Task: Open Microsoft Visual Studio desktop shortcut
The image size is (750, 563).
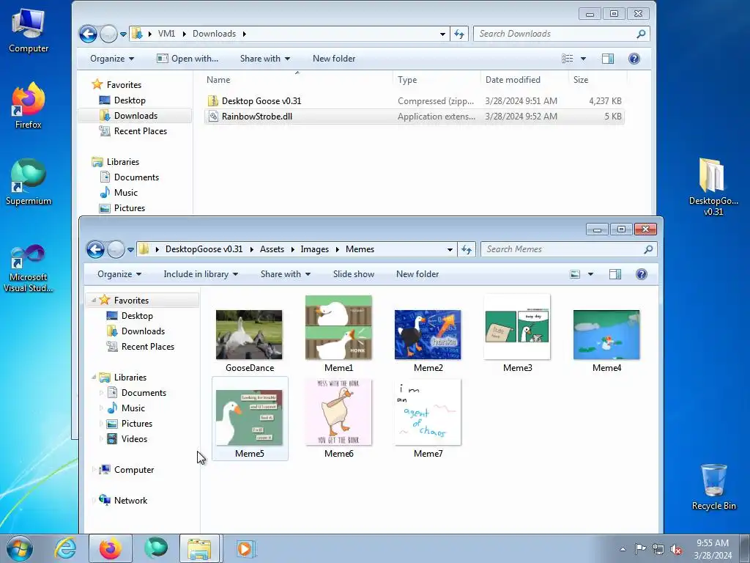Action: 29,268
